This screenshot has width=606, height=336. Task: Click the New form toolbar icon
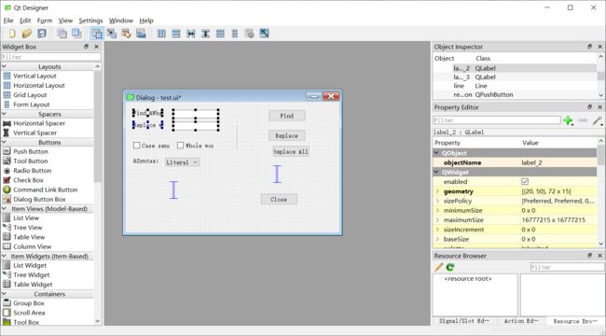click(12, 34)
